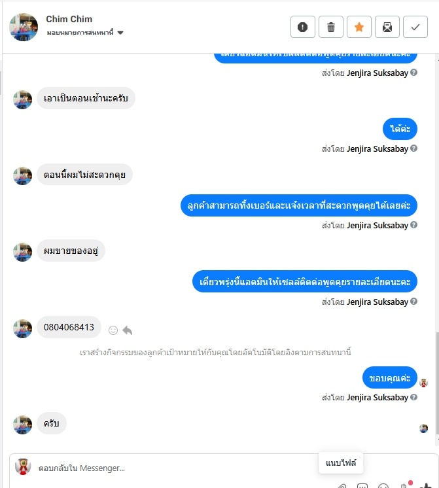Open saved replies icon in reply bar
The height and width of the screenshot is (488, 439).
(x=362, y=486)
